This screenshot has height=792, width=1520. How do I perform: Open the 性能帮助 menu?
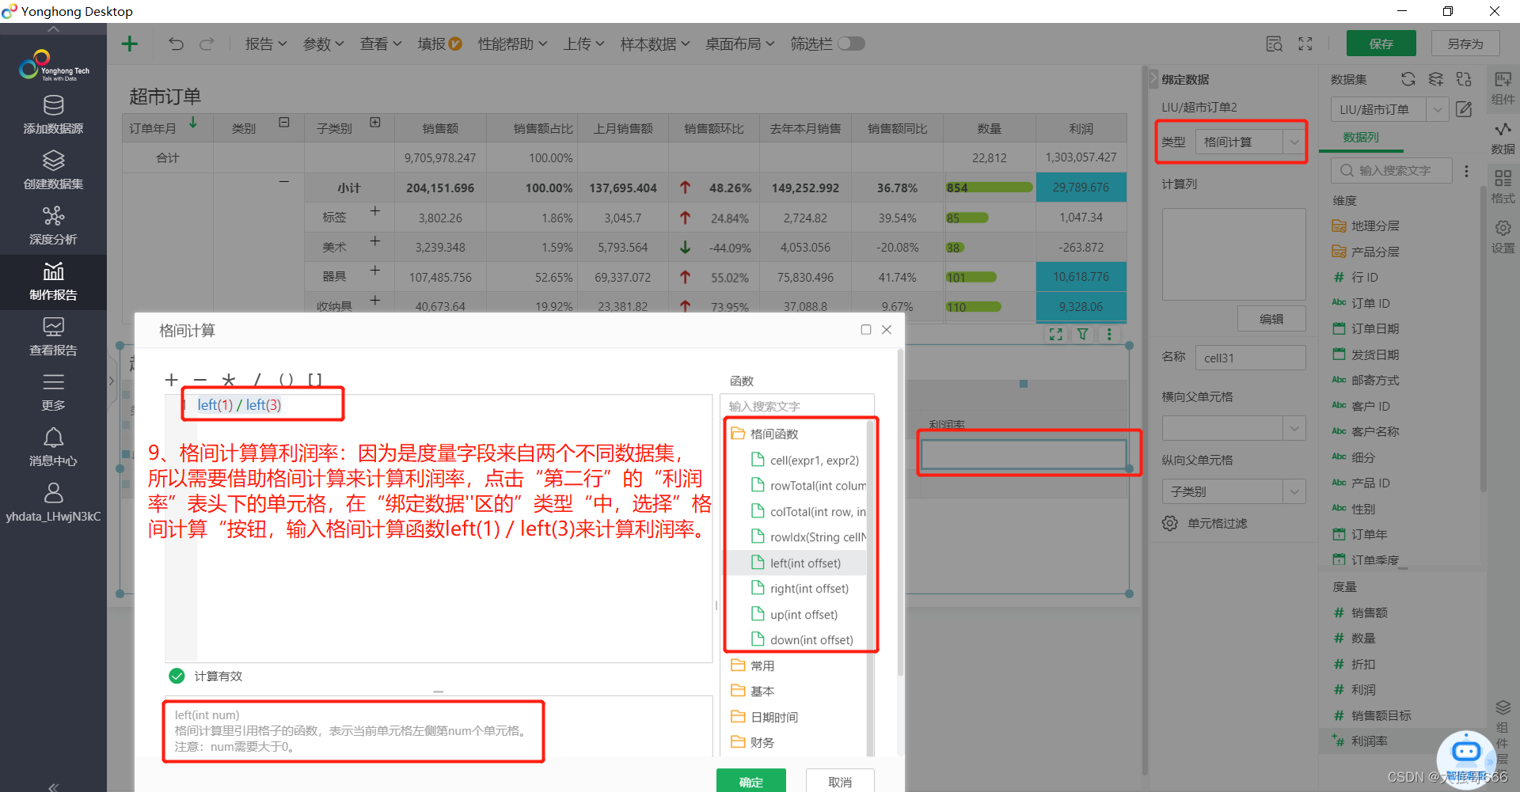coord(512,44)
